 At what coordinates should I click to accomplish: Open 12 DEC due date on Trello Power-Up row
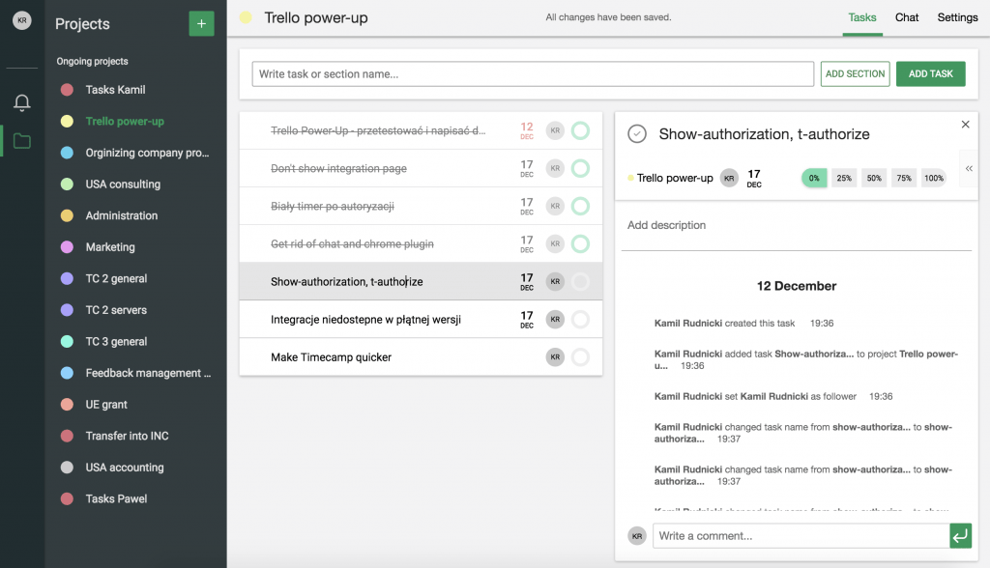pos(527,130)
